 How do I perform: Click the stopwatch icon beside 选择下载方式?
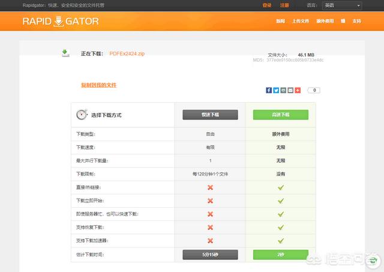[x=82, y=115]
